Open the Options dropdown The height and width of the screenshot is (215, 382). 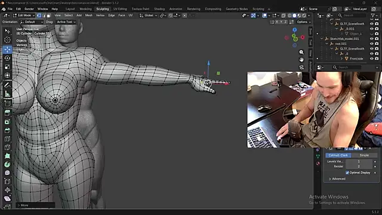[x=304, y=22]
